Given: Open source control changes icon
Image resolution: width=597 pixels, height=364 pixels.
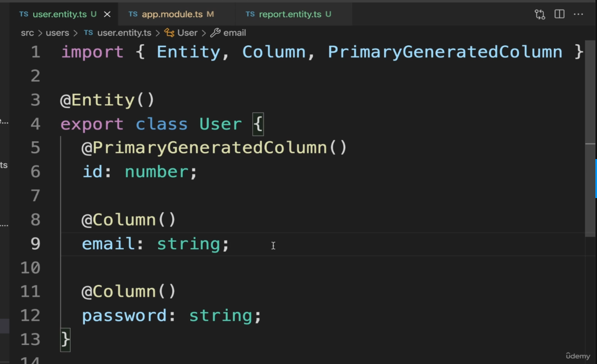Looking at the screenshot, I should point(540,14).
